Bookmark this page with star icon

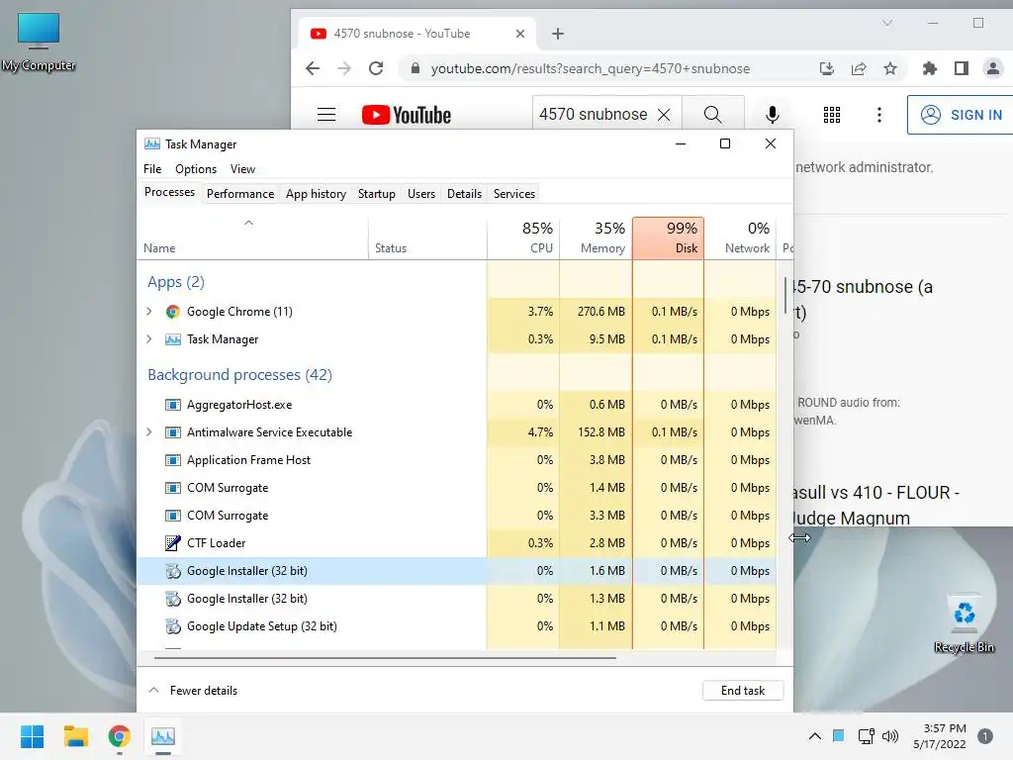[890, 68]
